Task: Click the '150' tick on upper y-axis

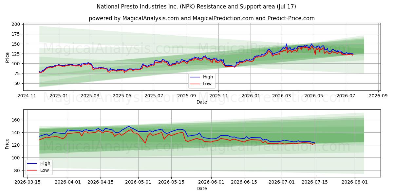Action: [16, 44]
